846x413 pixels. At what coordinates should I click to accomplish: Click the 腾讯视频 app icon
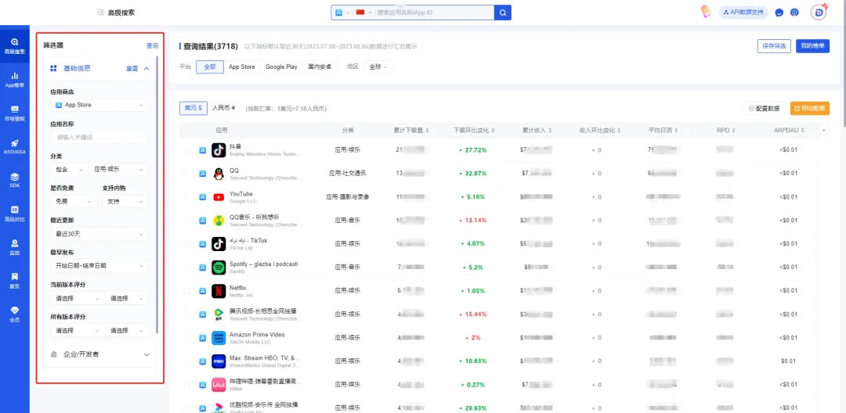tap(219, 314)
